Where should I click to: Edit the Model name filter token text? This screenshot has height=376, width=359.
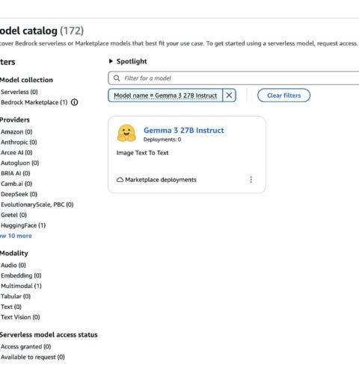point(165,95)
